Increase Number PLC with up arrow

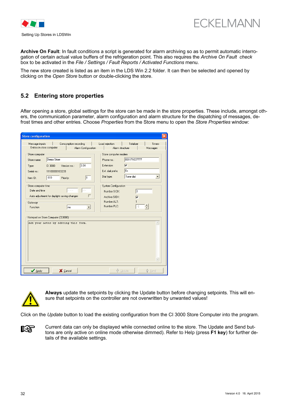click(147, 205)
